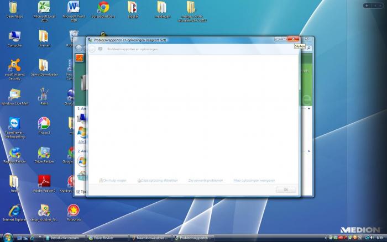The image size is (387, 242).
Task: Click 'Meer oplossingen weergeven' link
Action: click(x=254, y=181)
